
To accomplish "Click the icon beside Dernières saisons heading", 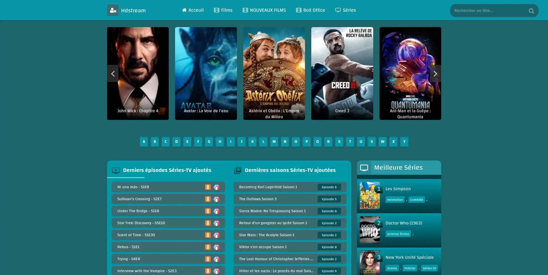I will 238,170.
